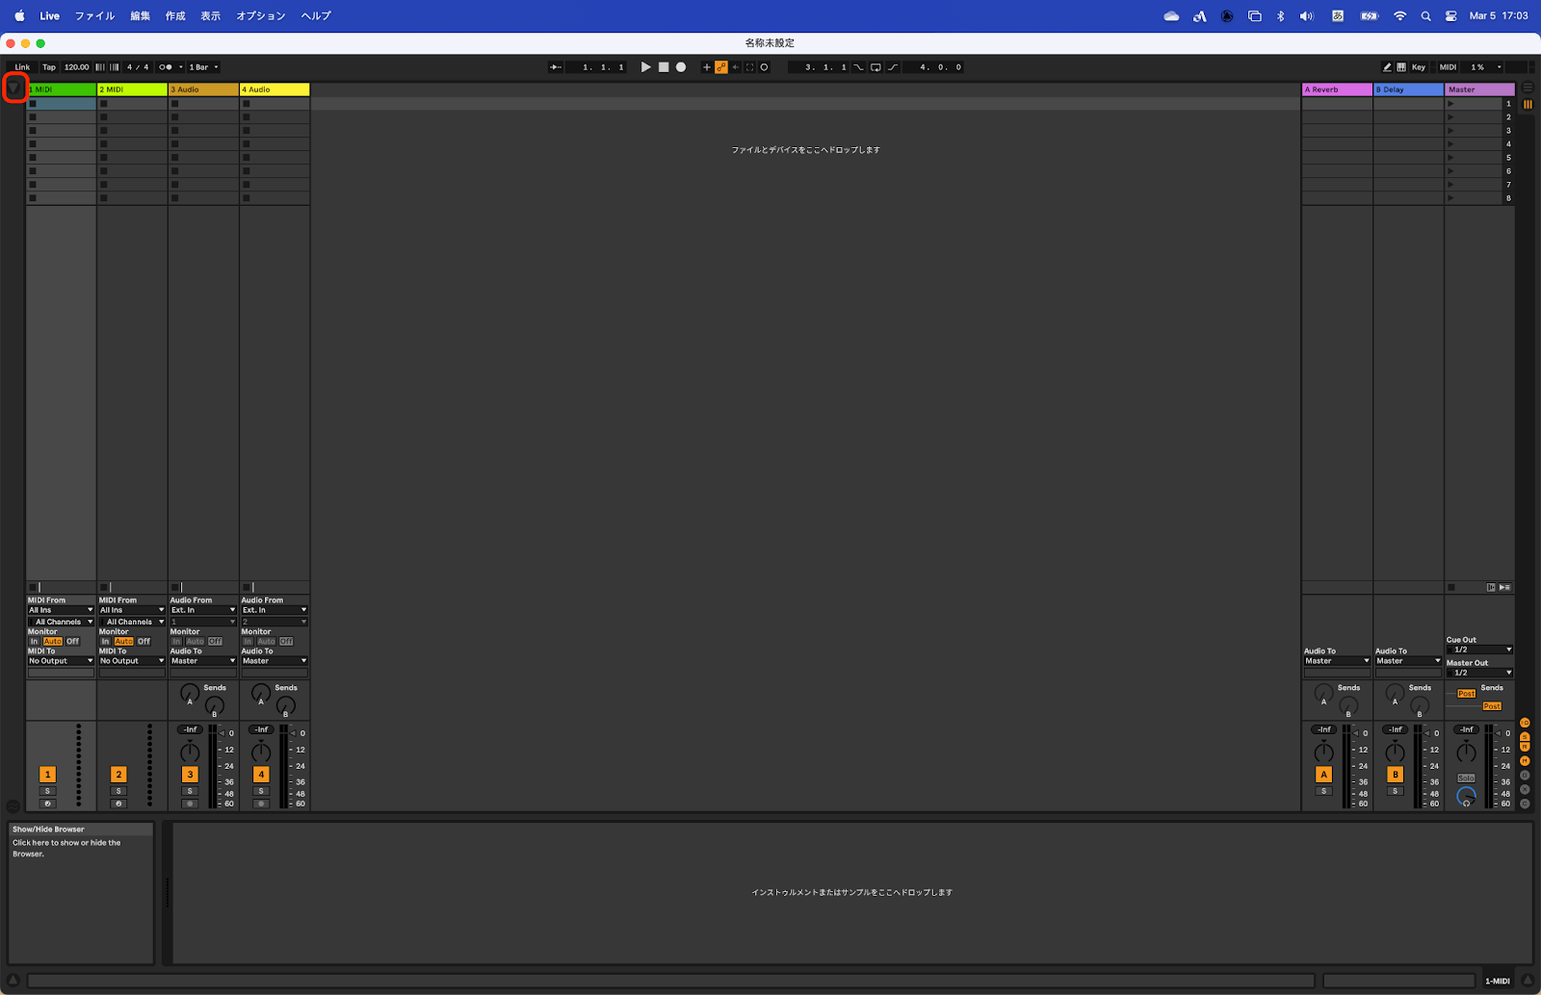
Task: Enable Key Map Mode
Action: click(1419, 67)
